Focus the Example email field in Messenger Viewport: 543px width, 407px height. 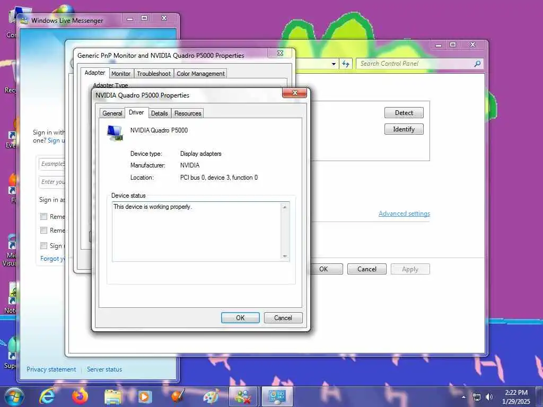click(x=52, y=164)
